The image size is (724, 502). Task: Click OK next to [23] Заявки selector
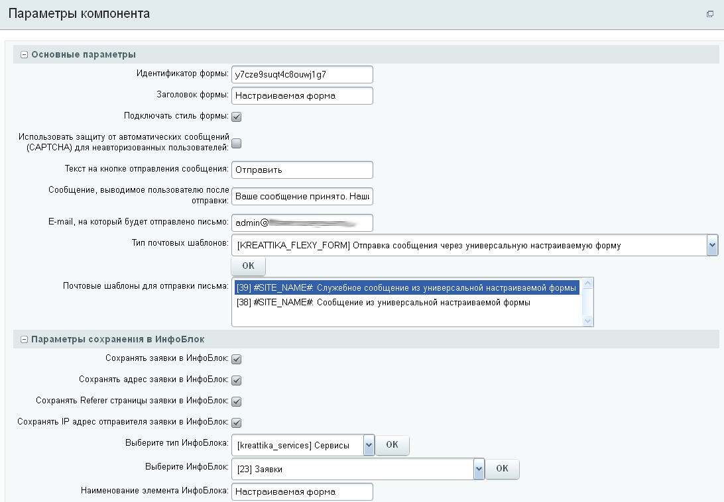tap(502, 469)
